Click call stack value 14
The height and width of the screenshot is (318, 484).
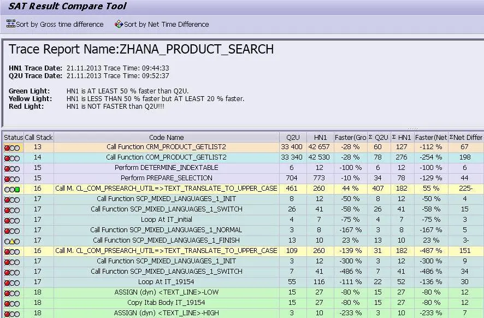[x=38, y=157]
